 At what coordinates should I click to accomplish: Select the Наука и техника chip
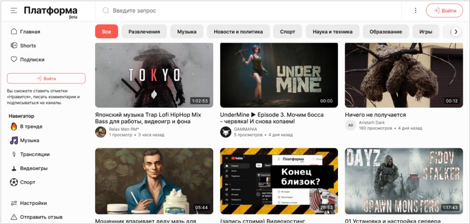click(332, 31)
